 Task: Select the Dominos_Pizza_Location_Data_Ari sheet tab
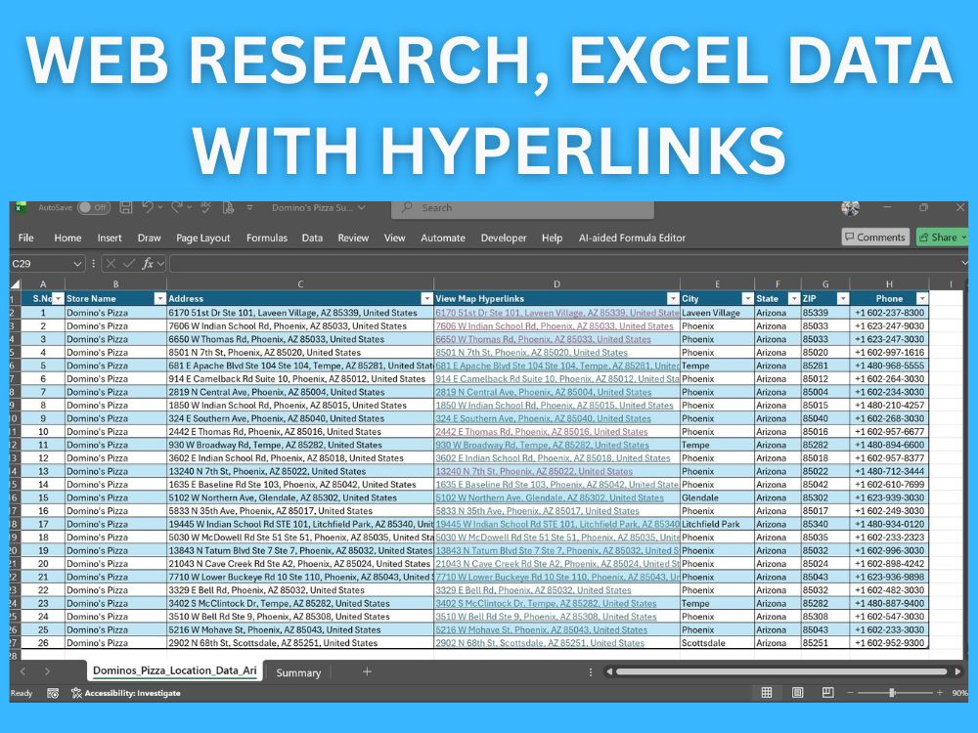[175, 670]
